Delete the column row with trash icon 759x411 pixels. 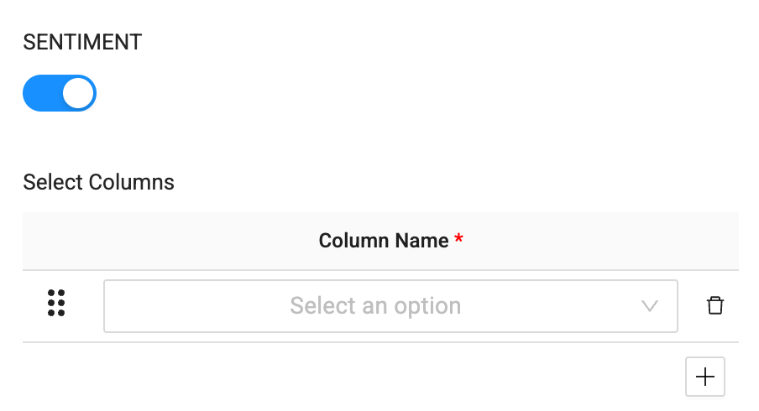(715, 305)
